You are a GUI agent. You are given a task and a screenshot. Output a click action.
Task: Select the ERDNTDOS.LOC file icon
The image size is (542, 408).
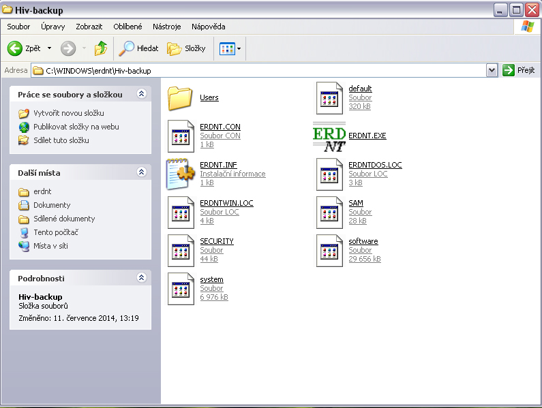329,174
